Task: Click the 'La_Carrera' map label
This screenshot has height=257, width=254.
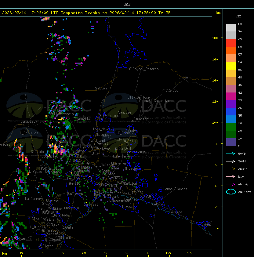Action: [x=34, y=199]
